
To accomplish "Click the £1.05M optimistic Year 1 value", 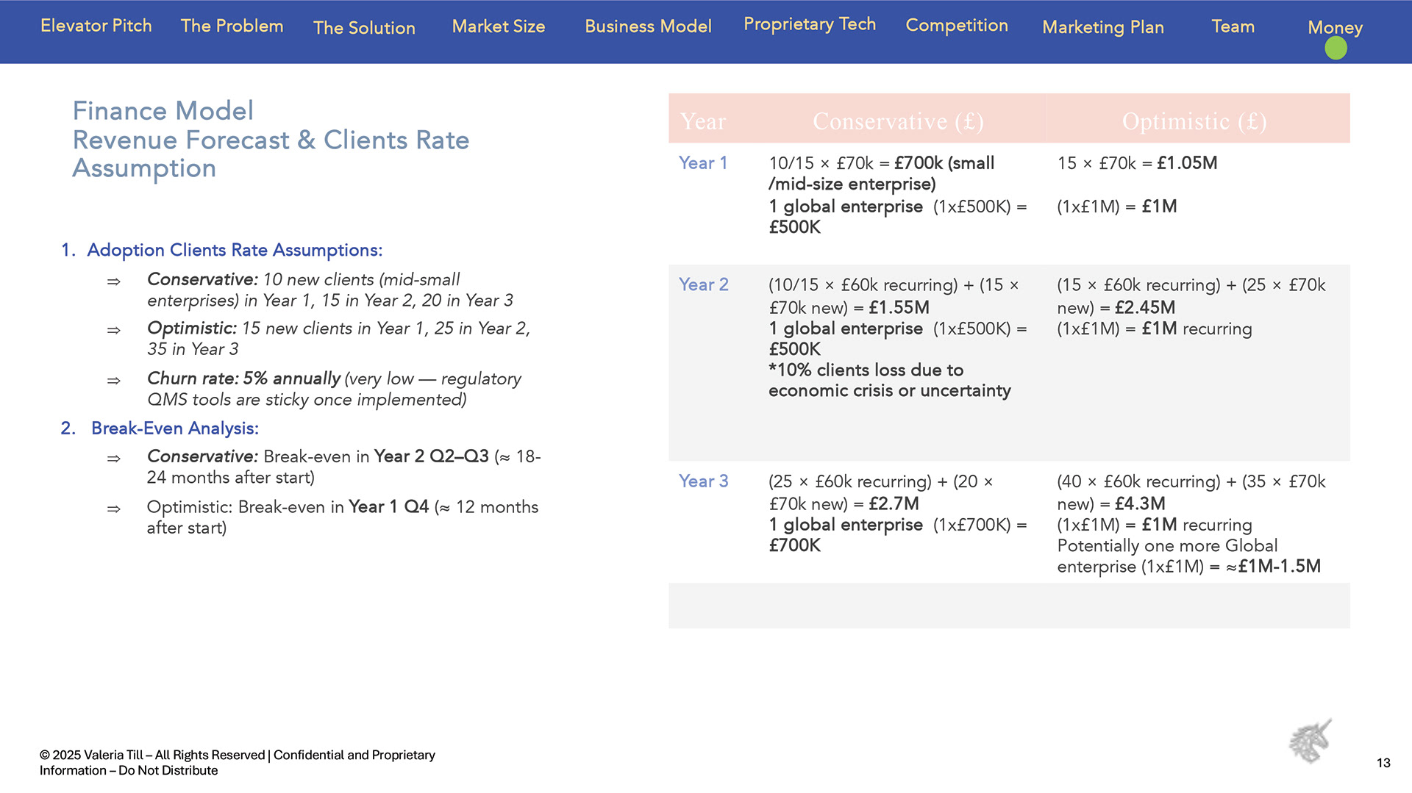I will click(x=1187, y=163).
